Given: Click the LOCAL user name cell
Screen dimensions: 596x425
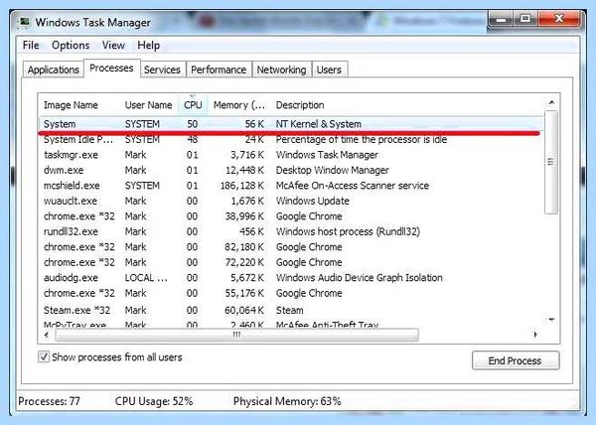Looking at the screenshot, I should pos(146,278).
